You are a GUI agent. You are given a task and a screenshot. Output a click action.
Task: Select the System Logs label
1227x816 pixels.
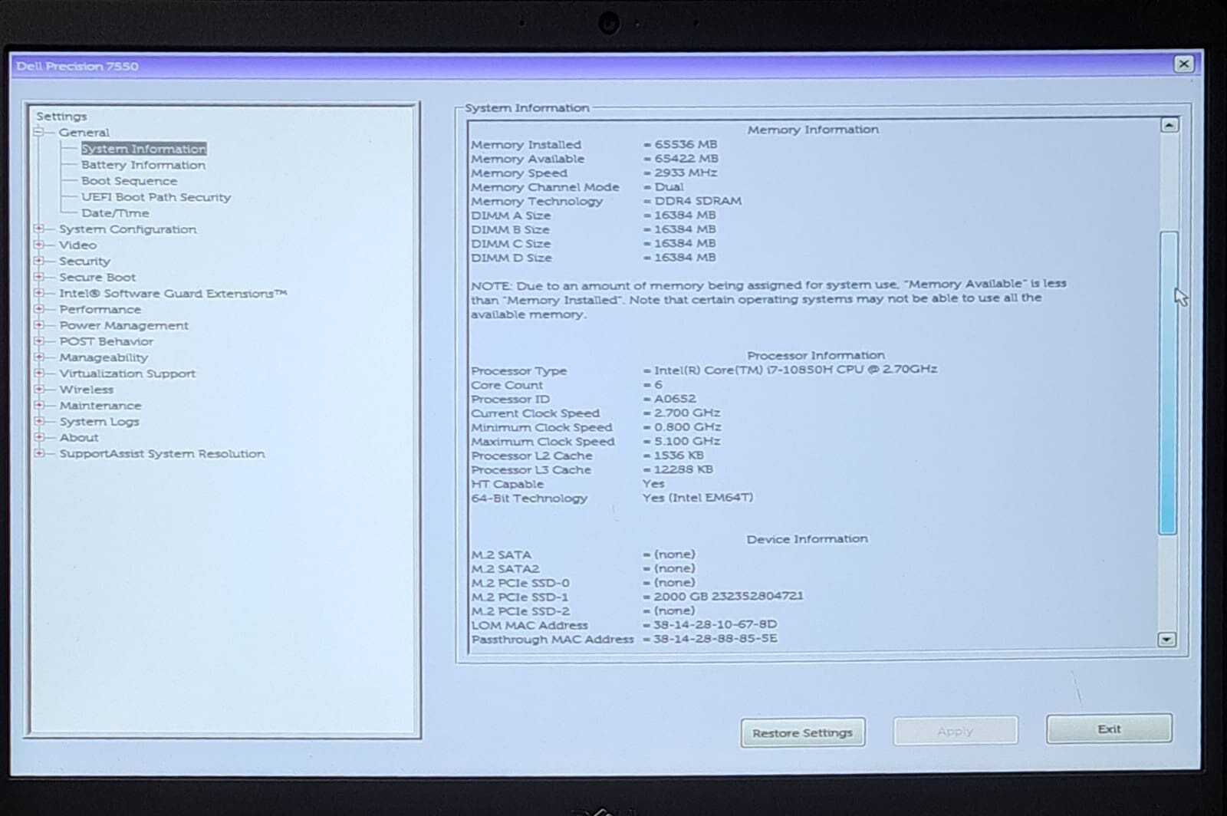(99, 422)
